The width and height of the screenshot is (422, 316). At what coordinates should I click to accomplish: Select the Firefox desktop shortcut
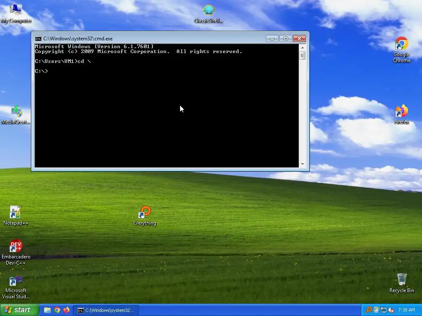pos(401,114)
